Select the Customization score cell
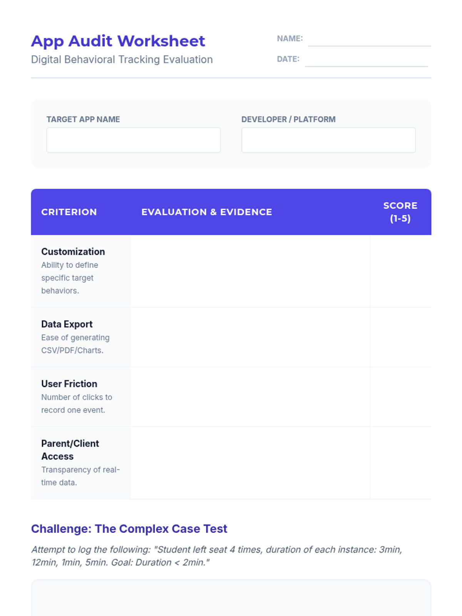Image resolution: width=462 pixels, height=616 pixels. click(400, 271)
